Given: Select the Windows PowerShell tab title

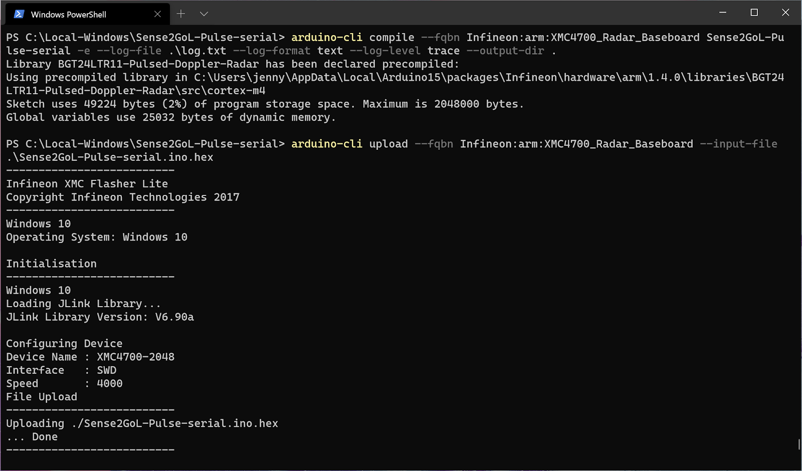Looking at the screenshot, I should coord(69,15).
